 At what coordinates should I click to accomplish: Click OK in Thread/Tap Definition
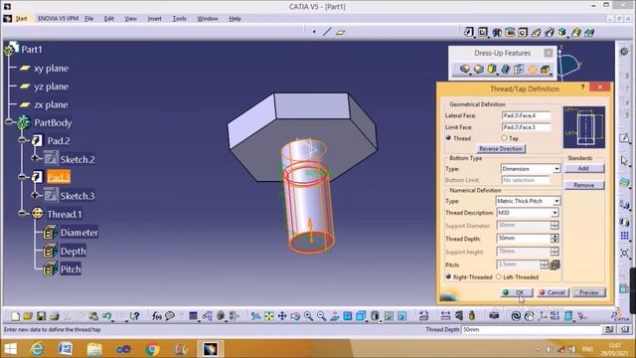click(517, 292)
